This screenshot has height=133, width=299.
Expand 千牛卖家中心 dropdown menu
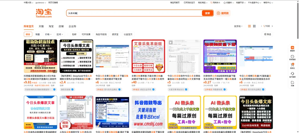point(254,3)
